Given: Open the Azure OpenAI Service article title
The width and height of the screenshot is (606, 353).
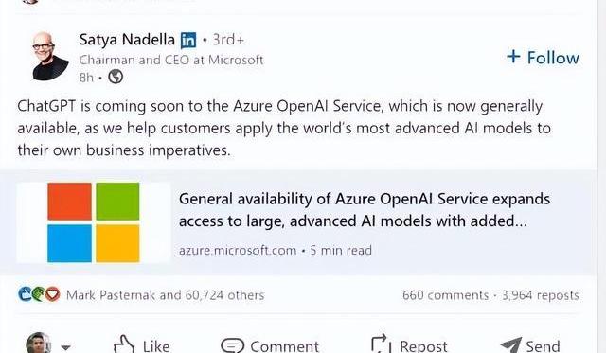Looking at the screenshot, I should [x=365, y=210].
